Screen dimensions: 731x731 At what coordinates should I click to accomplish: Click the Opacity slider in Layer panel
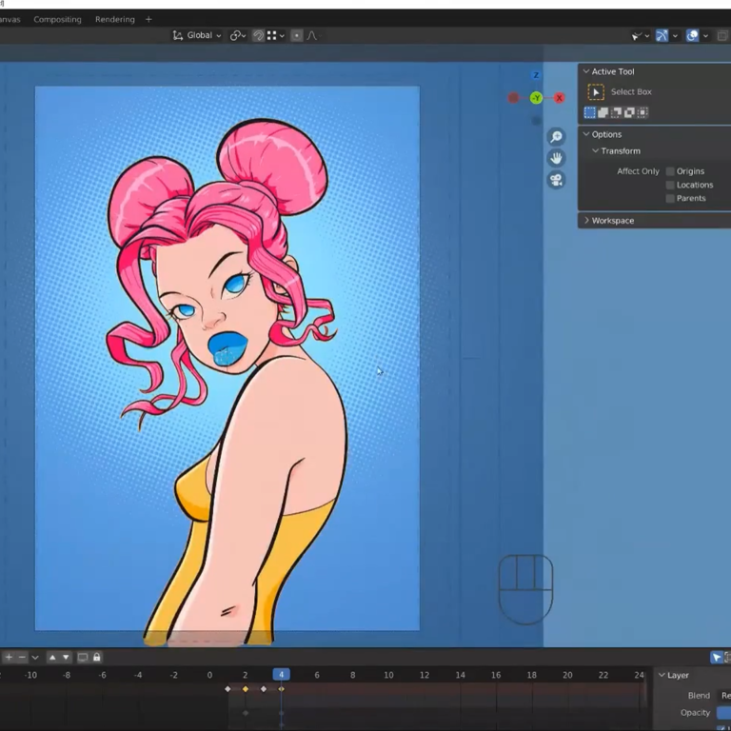click(723, 713)
